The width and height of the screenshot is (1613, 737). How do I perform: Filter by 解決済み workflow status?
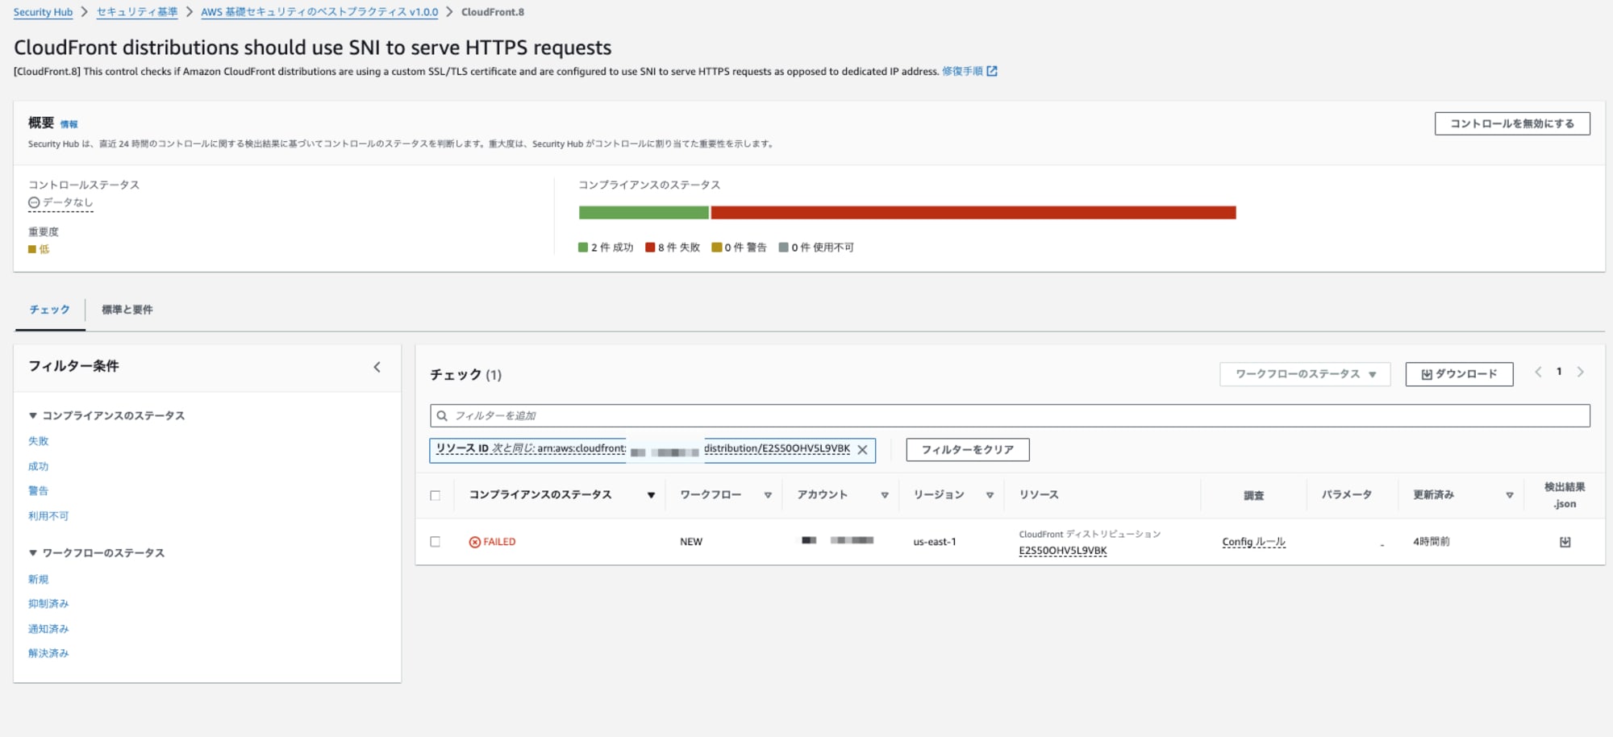click(x=48, y=653)
